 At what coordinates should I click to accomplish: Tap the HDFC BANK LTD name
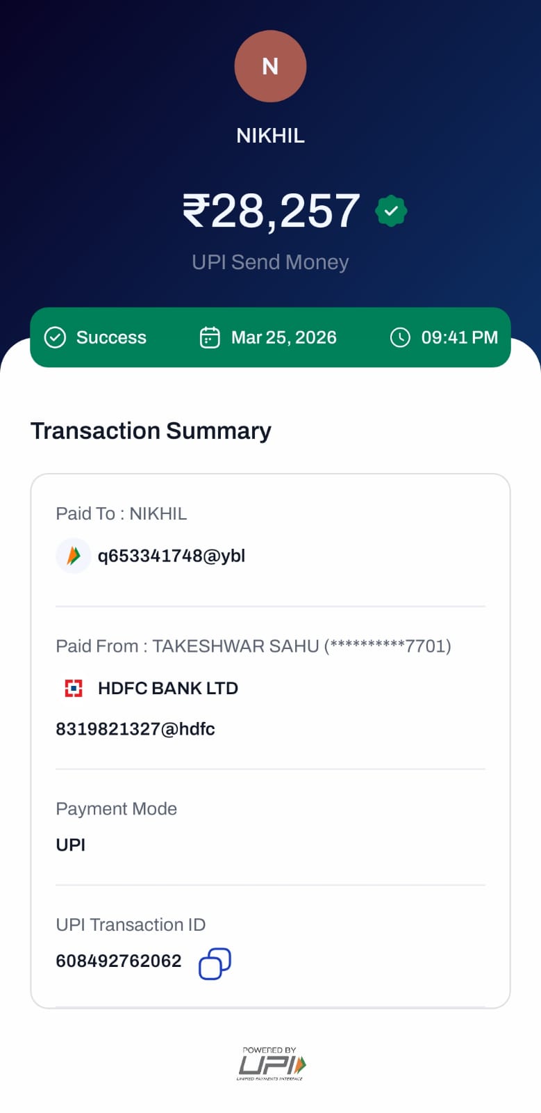click(x=168, y=688)
